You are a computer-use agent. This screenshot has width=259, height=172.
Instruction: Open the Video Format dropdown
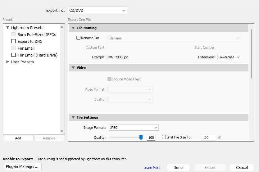click(x=130, y=89)
